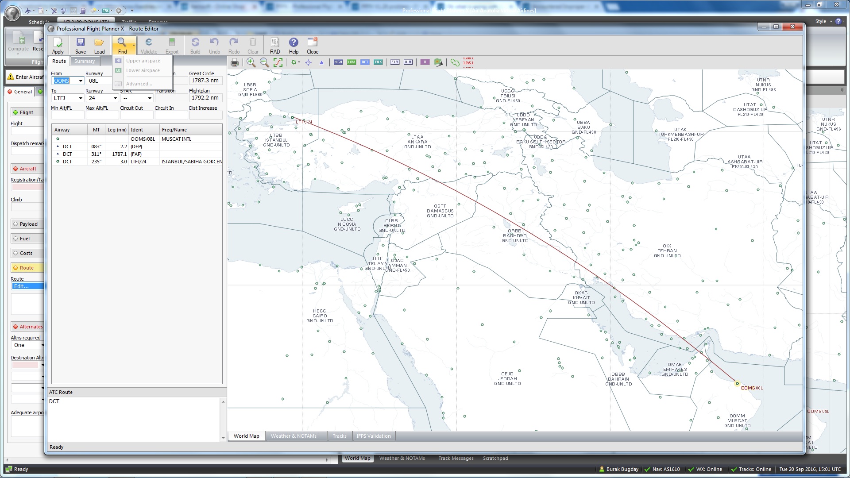Click the Find magnifier button
Screen dimensions: 850x478
pyautogui.click(x=122, y=46)
